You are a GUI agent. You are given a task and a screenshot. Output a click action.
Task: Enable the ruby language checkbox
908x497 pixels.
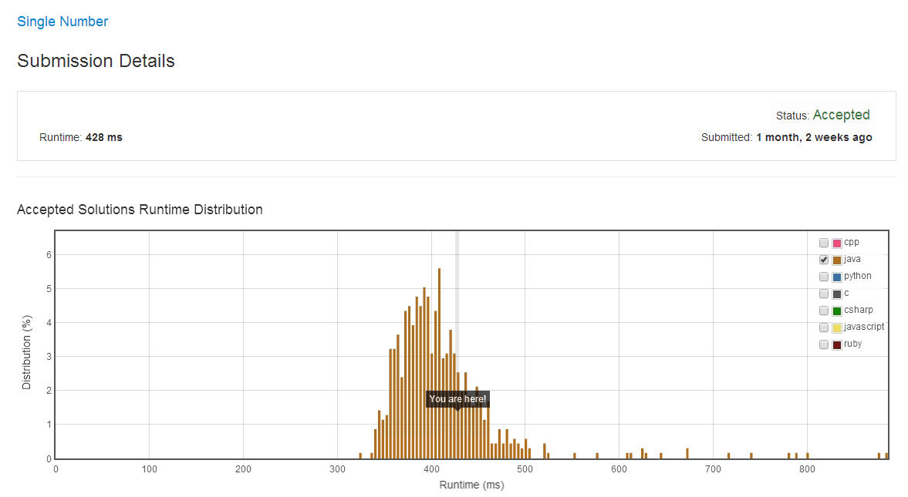tap(823, 345)
